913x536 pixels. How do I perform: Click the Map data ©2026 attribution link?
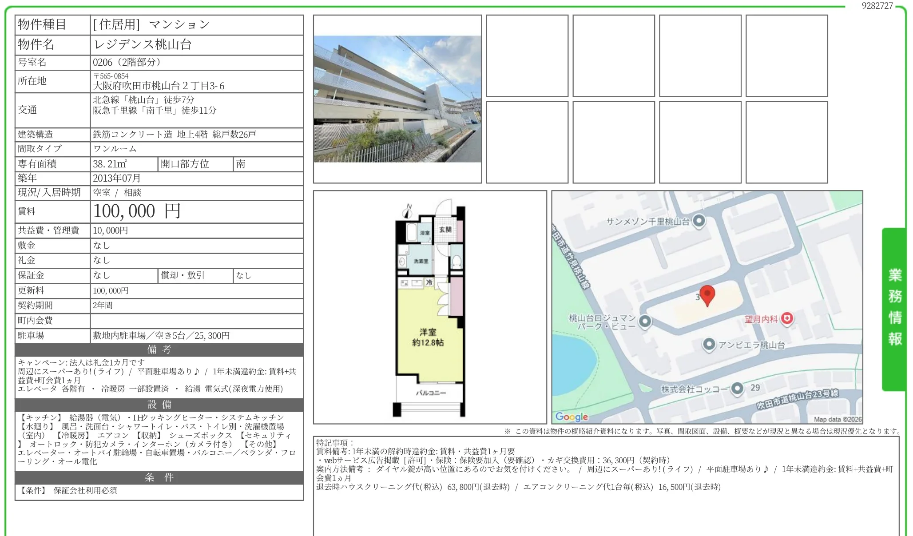(x=838, y=418)
